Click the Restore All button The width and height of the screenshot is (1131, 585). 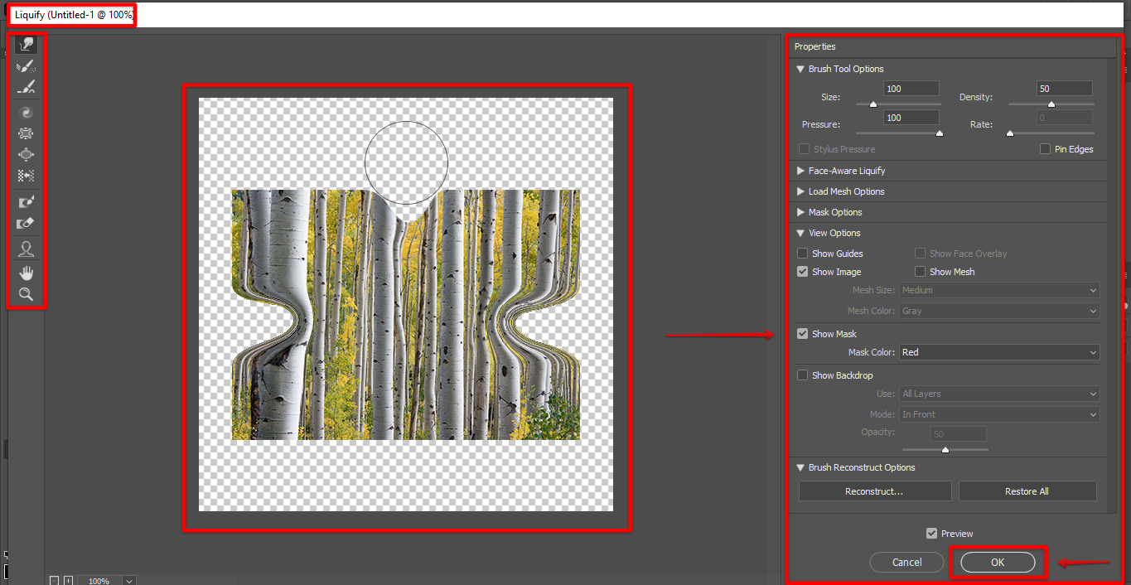(1027, 491)
